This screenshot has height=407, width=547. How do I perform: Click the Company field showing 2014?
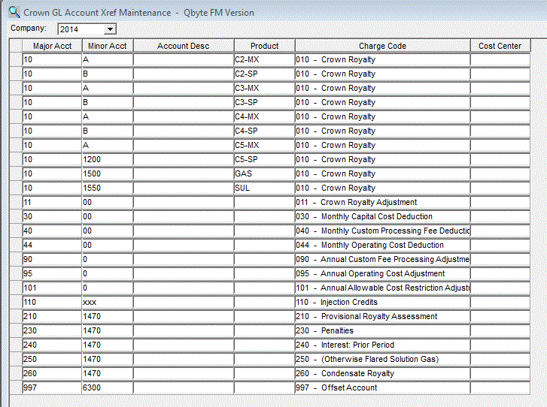[81, 29]
